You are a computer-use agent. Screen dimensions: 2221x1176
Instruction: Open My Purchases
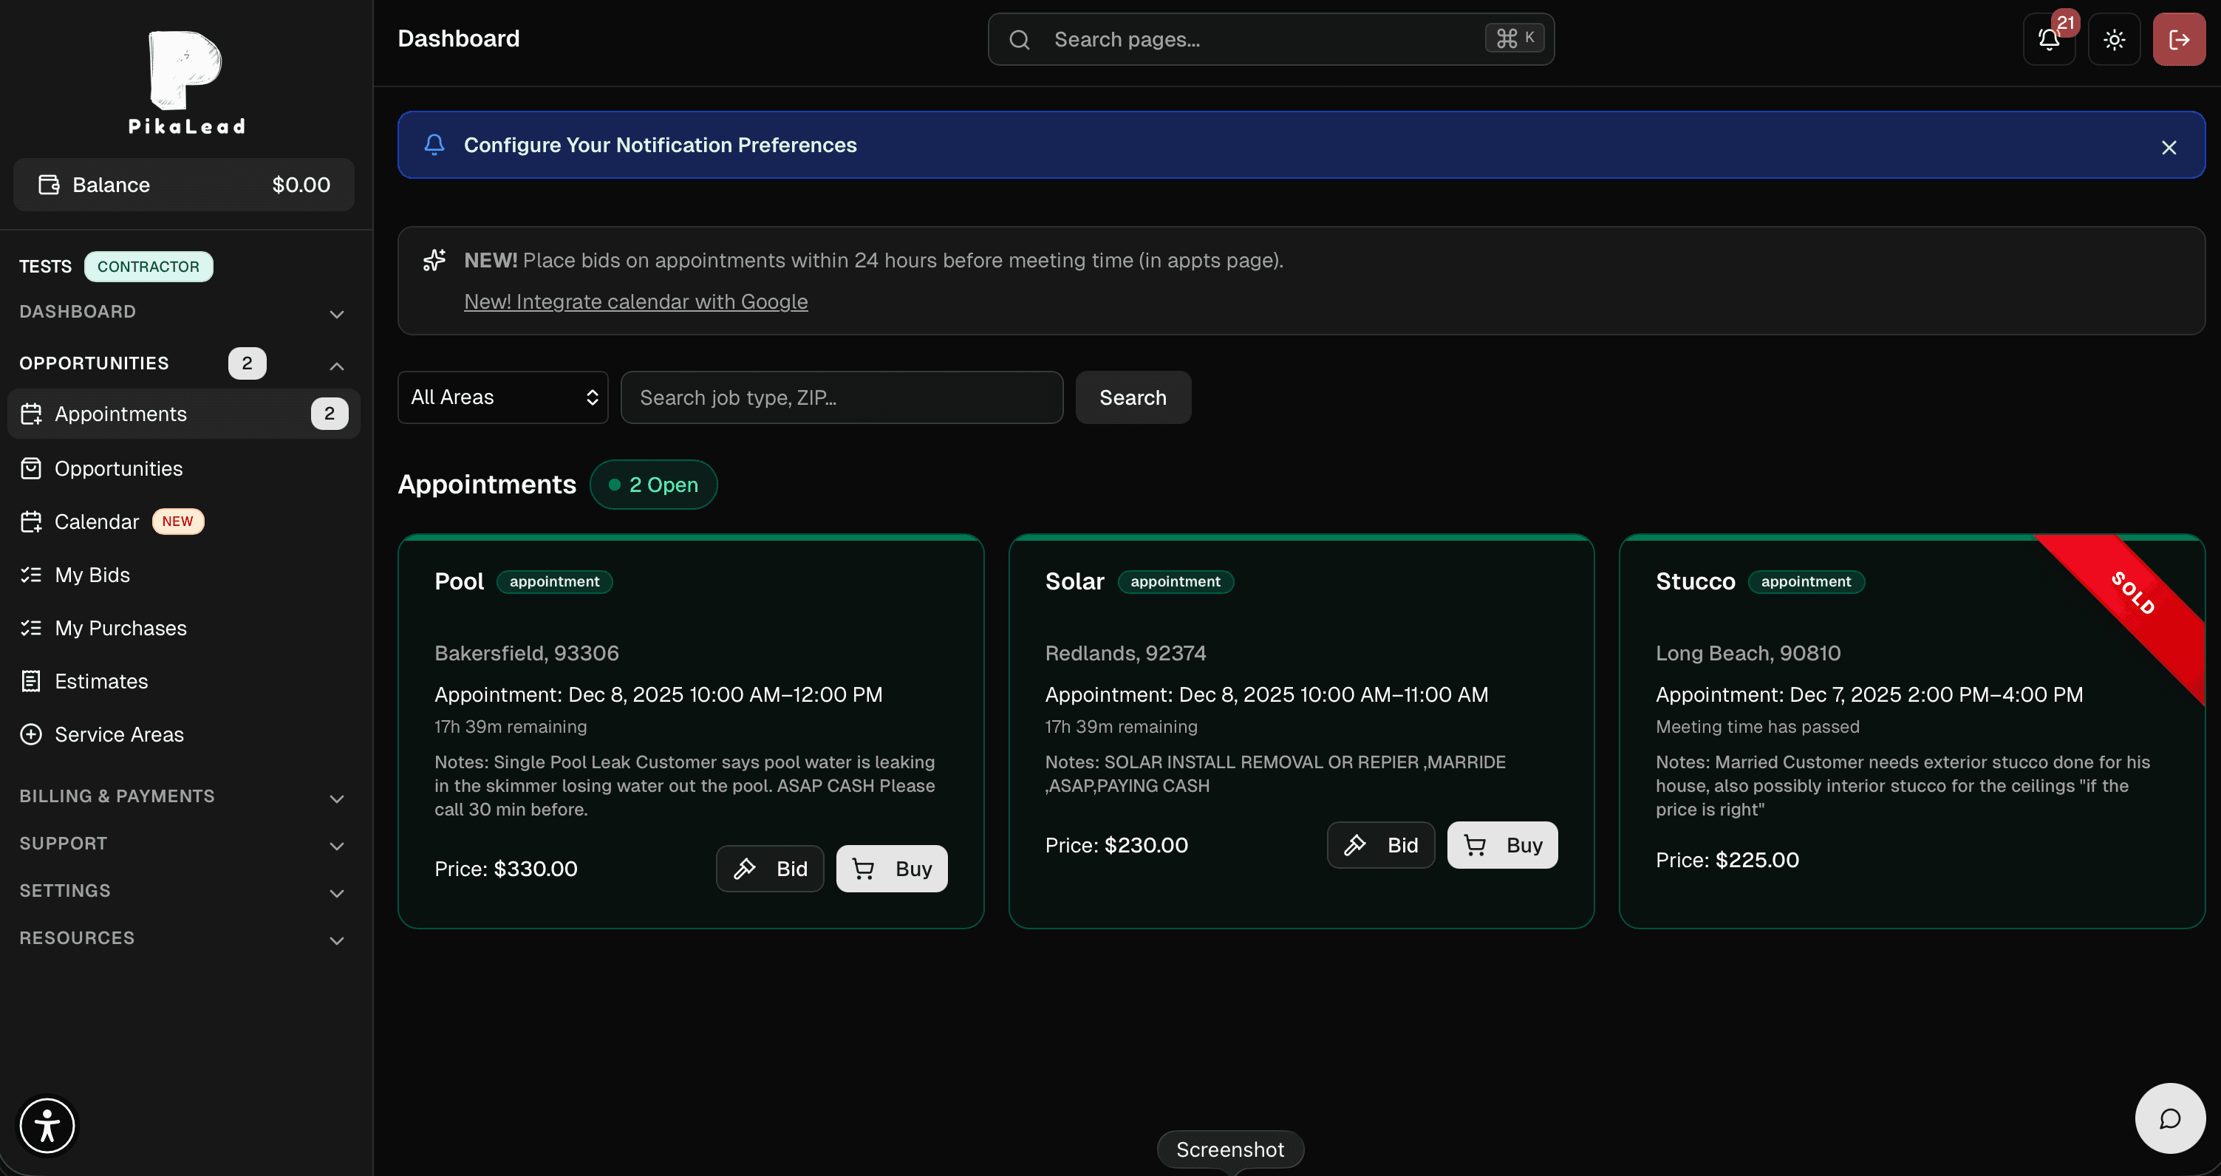[120, 629]
